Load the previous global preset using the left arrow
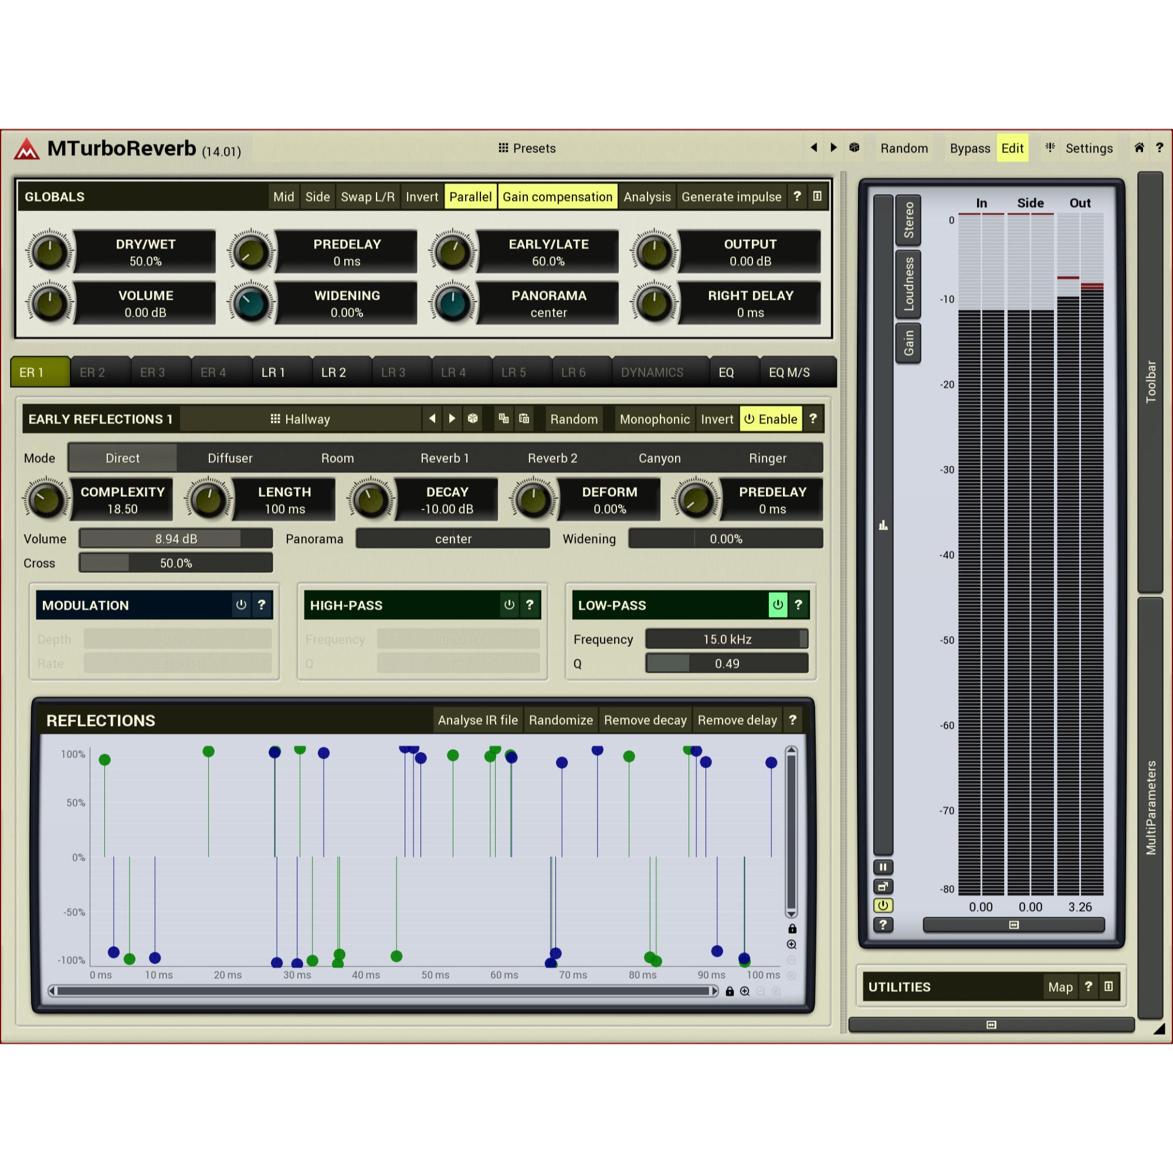Viewport: 1173px width, 1173px height. pyautogui.click(x=814, y=148)
